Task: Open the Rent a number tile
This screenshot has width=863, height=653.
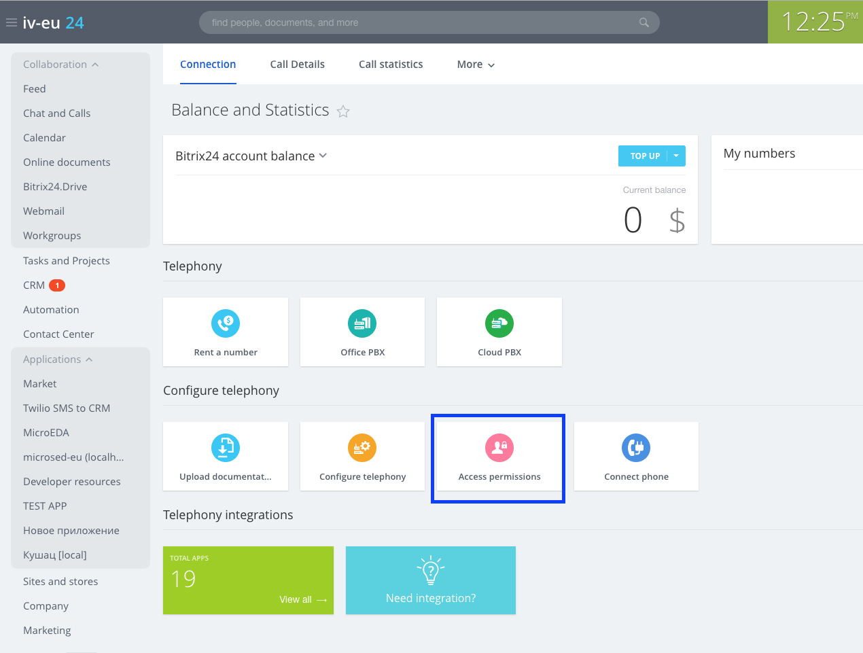Action: pyautogui.click(x=226, y=332)
